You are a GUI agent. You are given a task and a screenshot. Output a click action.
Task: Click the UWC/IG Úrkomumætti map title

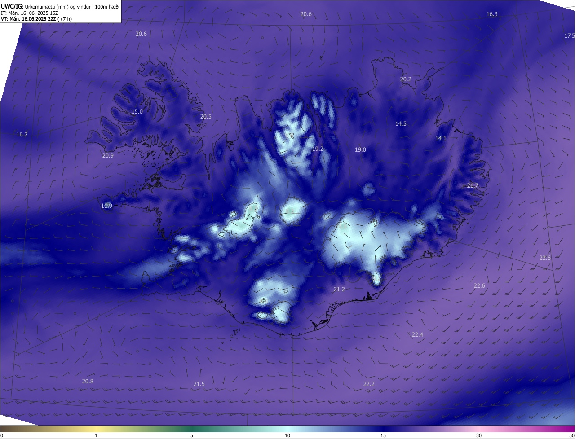tap(60, 6)
